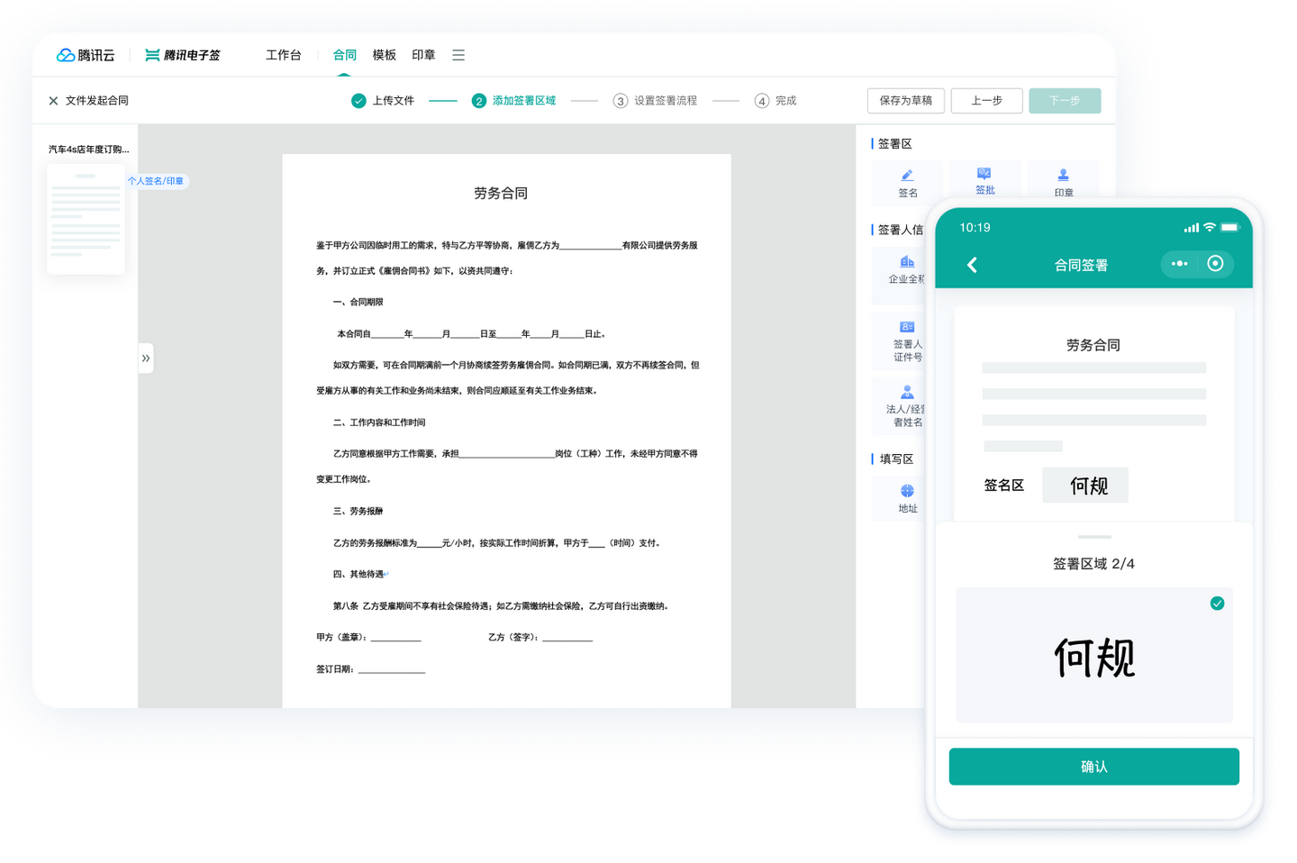Select step 3 设置签署流程
Image resolution: width=1297 pixels, height=863 pixels.
coord(655,101)
